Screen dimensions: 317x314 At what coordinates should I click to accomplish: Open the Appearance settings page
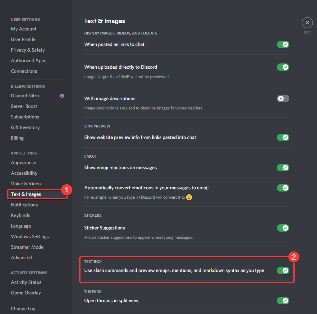click(x=24, y=163)
